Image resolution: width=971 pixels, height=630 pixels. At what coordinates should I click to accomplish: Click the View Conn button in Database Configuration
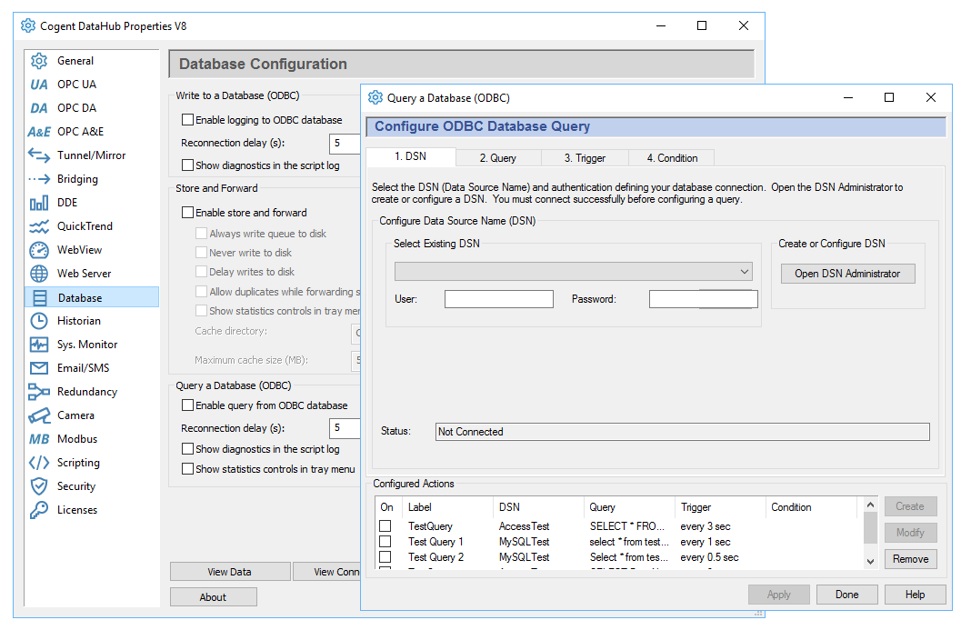(x=327, y=572)
